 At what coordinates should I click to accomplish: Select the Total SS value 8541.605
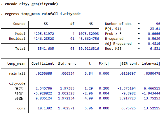coord(46,49)
